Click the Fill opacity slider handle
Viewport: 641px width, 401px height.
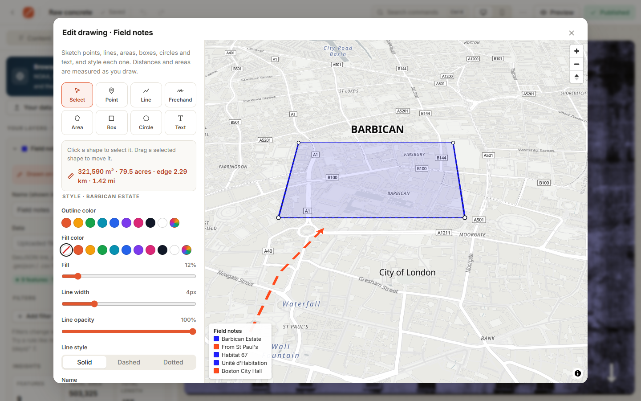[x=78, y=276]
